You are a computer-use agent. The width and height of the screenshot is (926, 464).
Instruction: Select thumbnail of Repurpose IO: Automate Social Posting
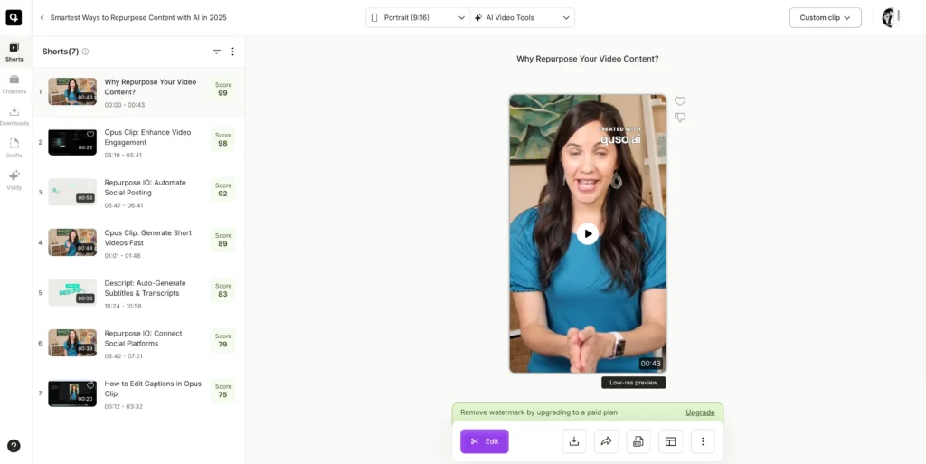click(x=72, y=192)
